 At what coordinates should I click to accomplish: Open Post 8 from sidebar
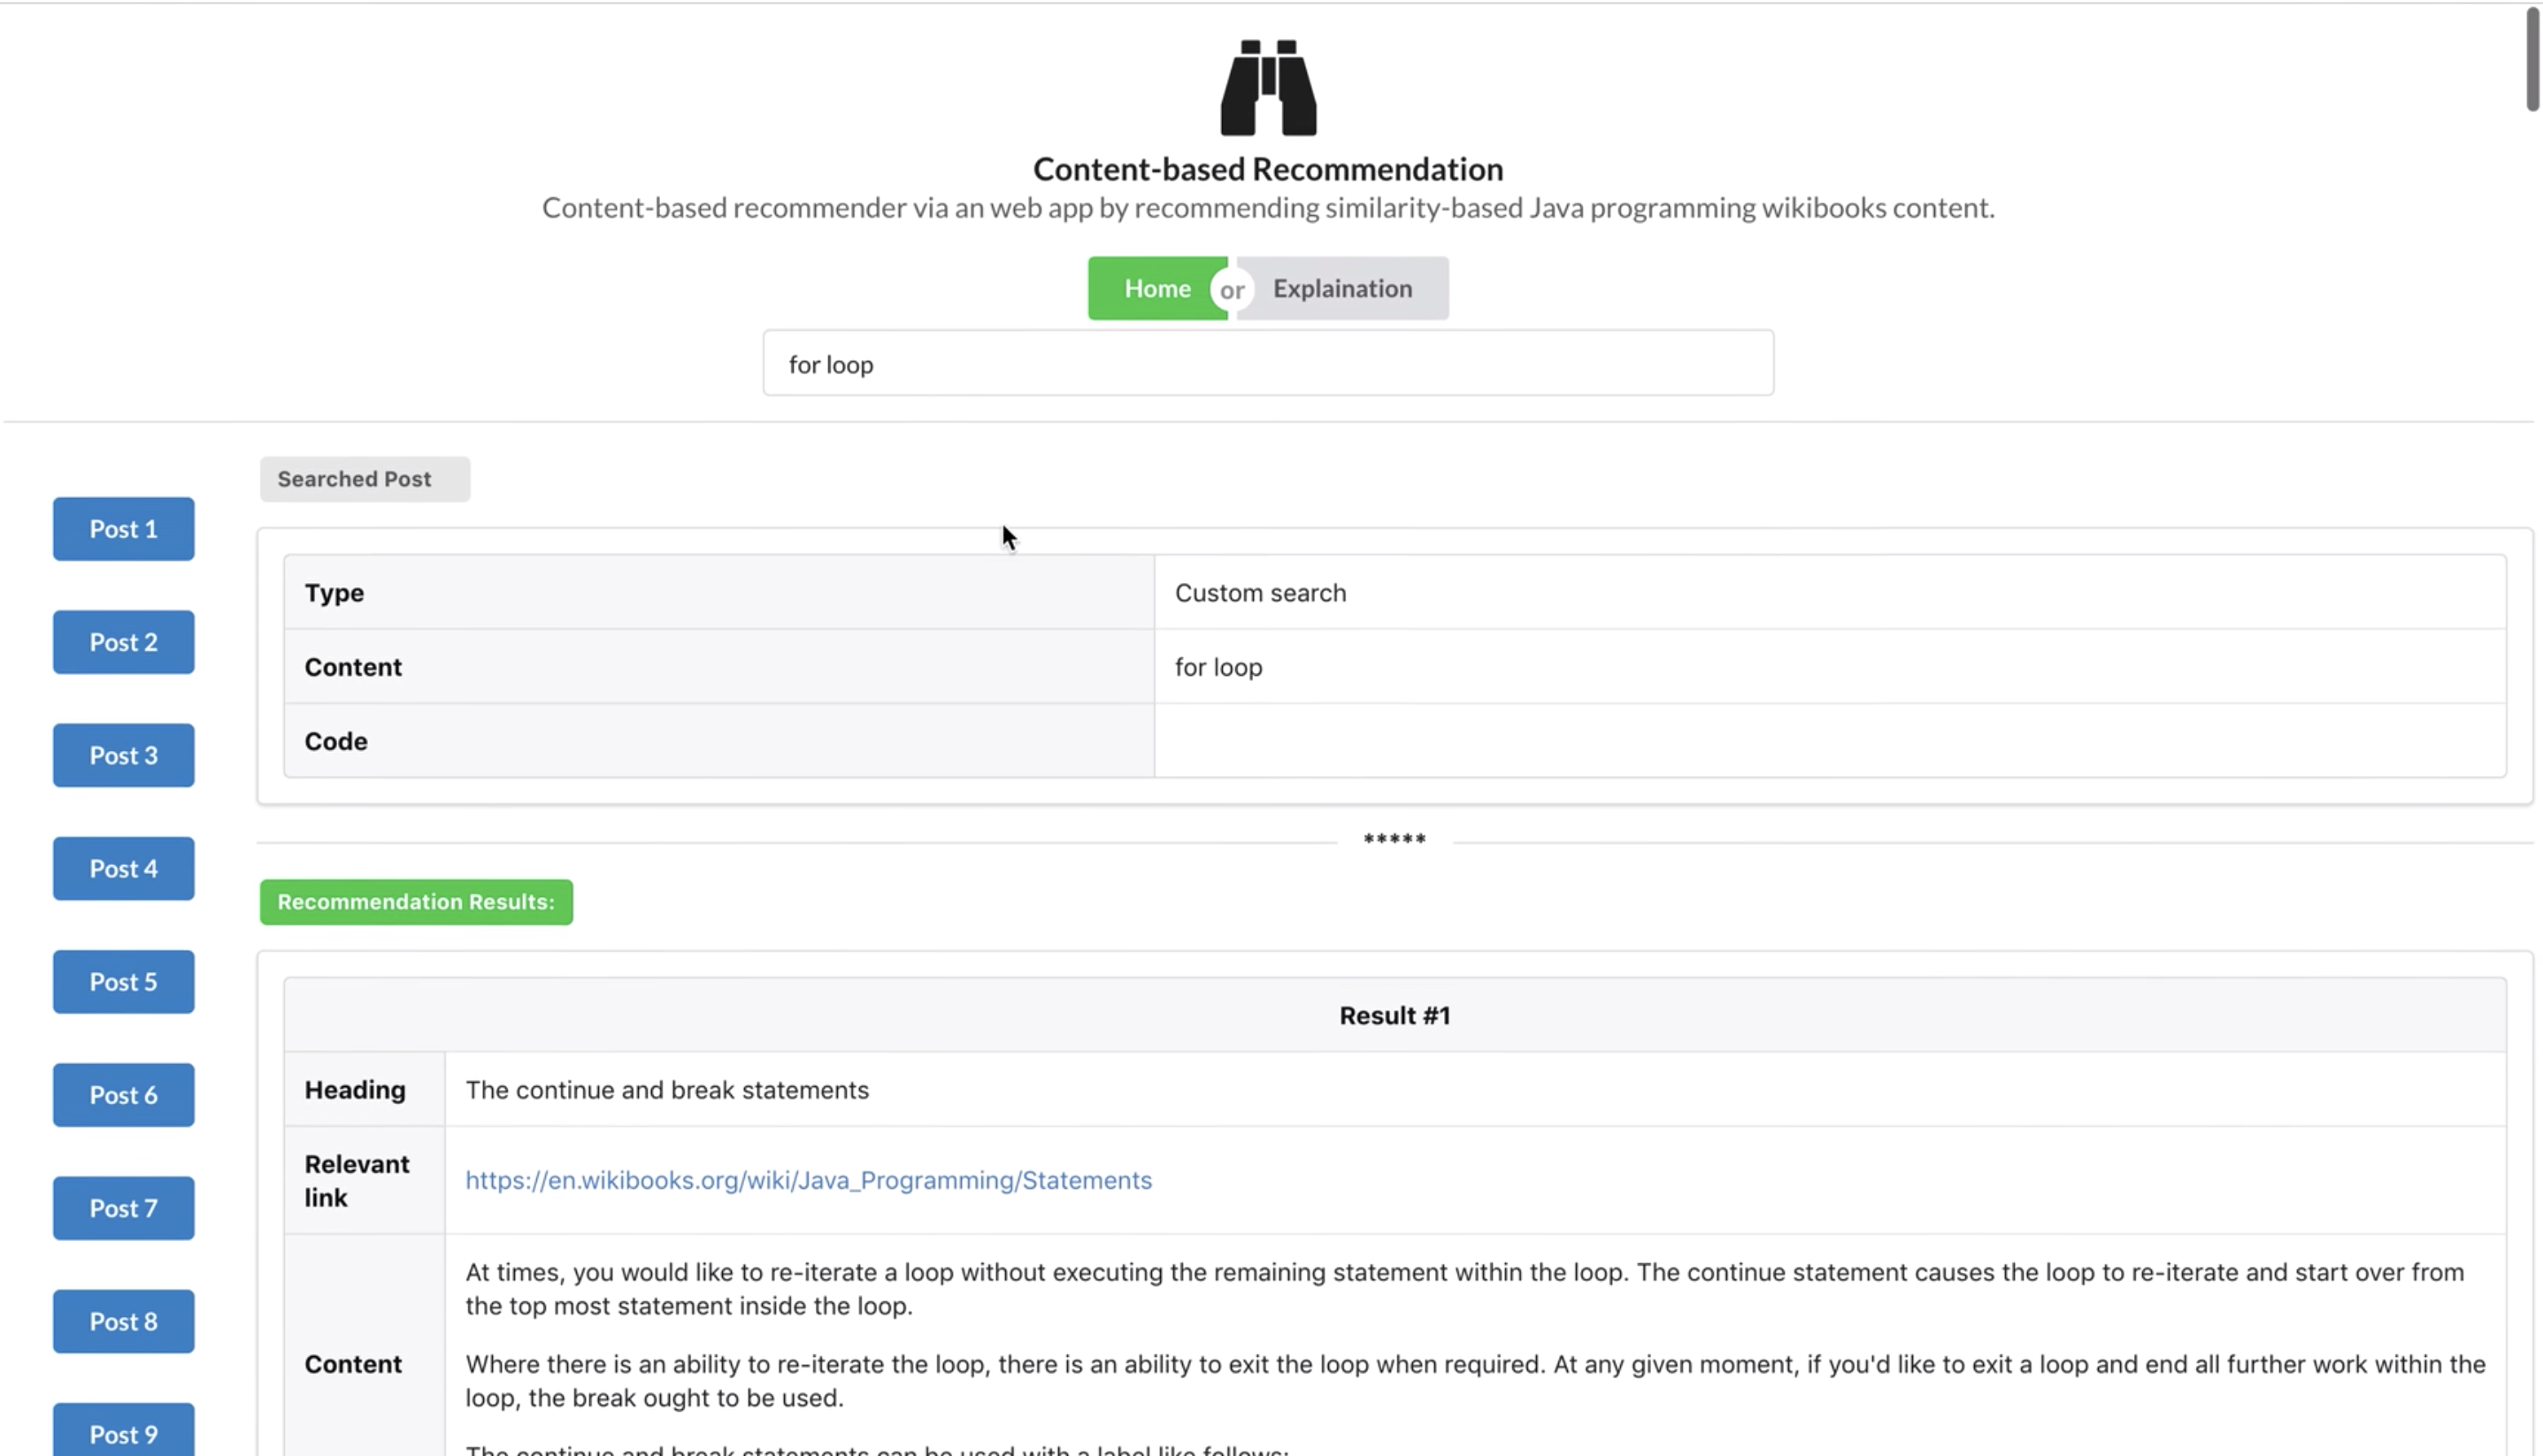[x=123, y=1320]
